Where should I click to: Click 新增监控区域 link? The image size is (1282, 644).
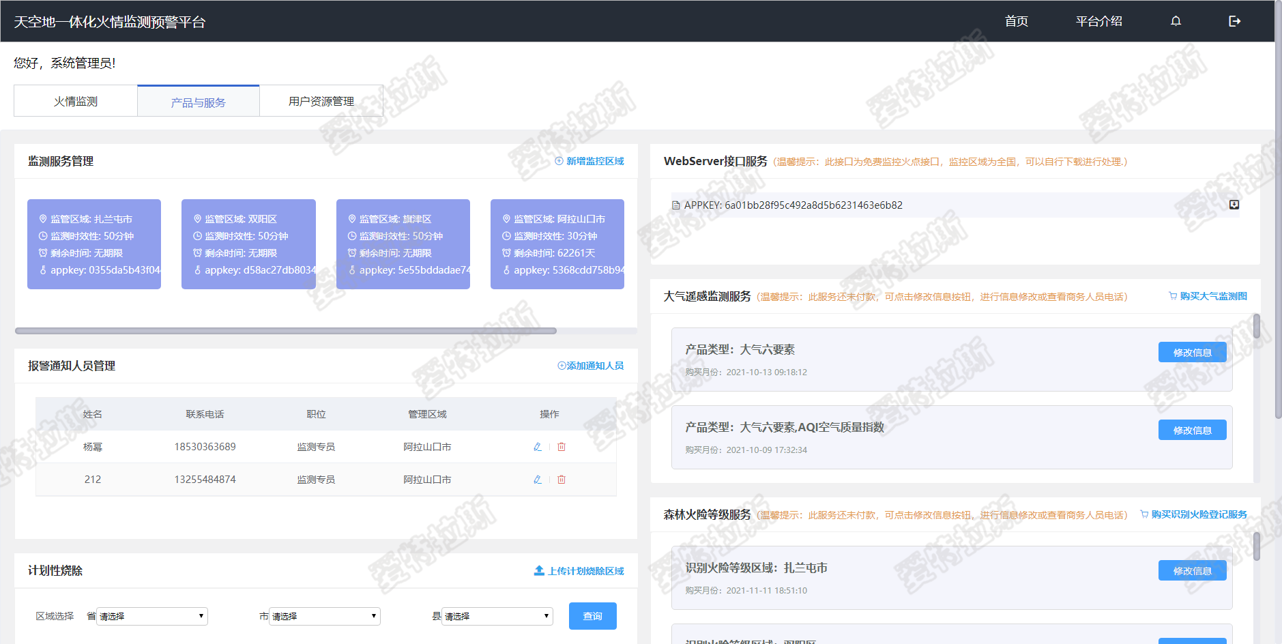point(589,161)
